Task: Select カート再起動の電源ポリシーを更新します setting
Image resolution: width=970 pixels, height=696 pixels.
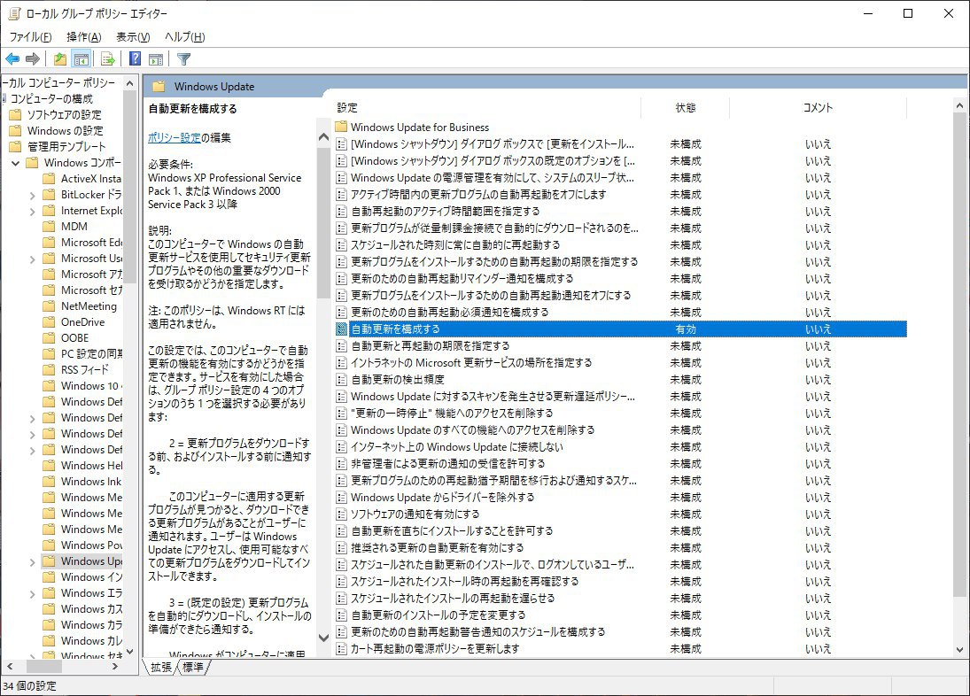Action: pos(435,649)
